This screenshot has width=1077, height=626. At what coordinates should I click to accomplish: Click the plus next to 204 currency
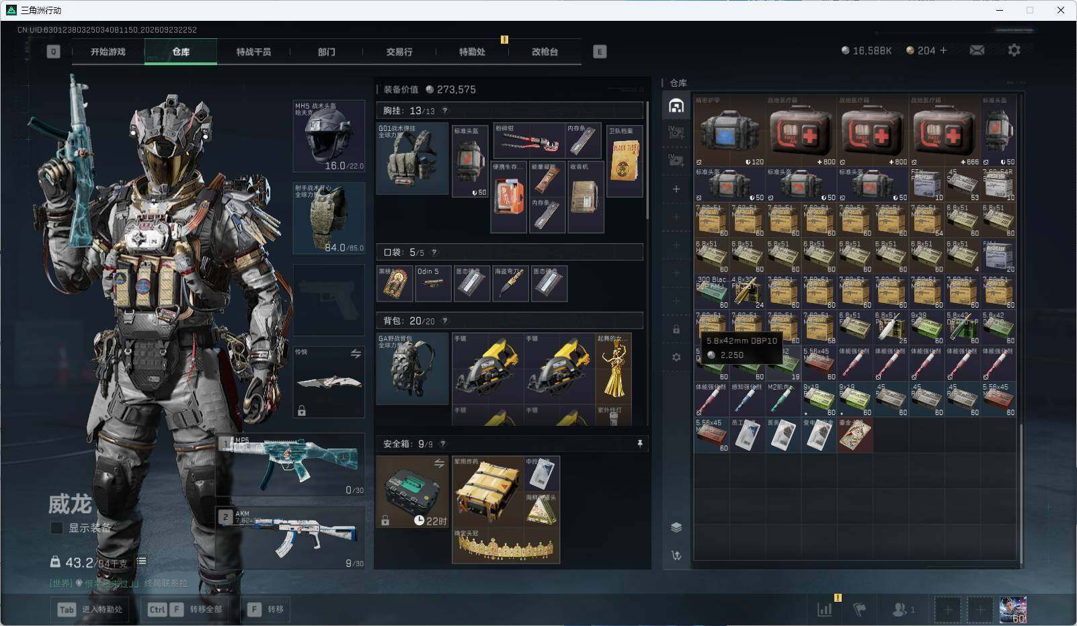point(943,50)
